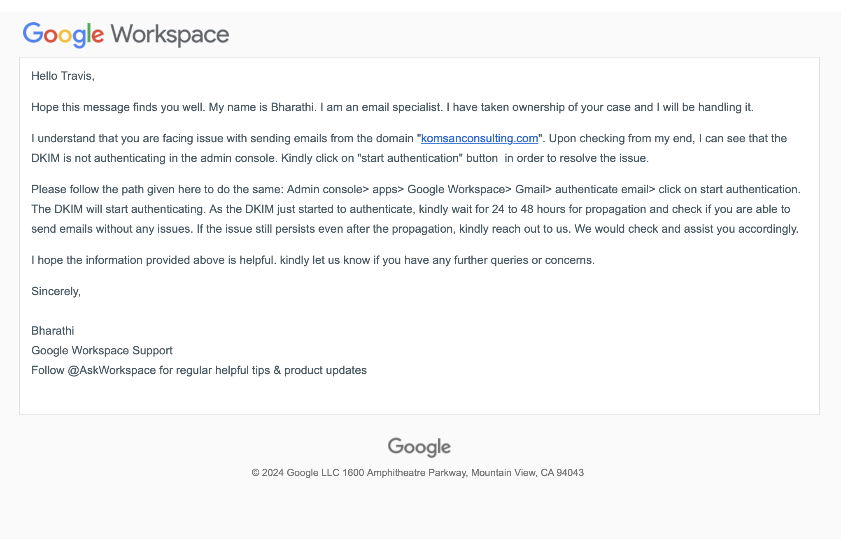Click the word "Workspace" in the header logo
Screen dimensions: 848x541
170,35
